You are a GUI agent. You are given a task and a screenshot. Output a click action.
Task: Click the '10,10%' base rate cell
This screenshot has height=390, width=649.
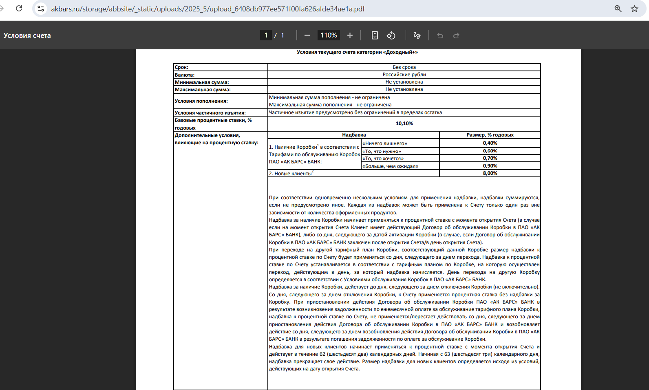click(404, 123)
